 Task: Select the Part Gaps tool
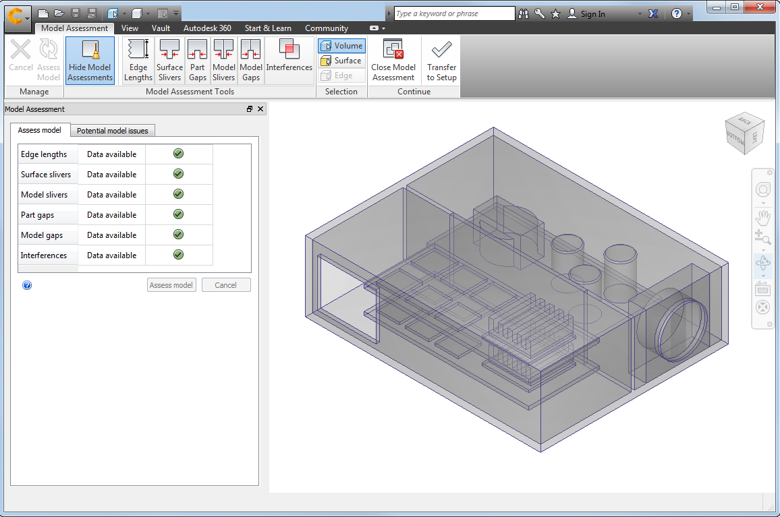(x=198, y=60)
